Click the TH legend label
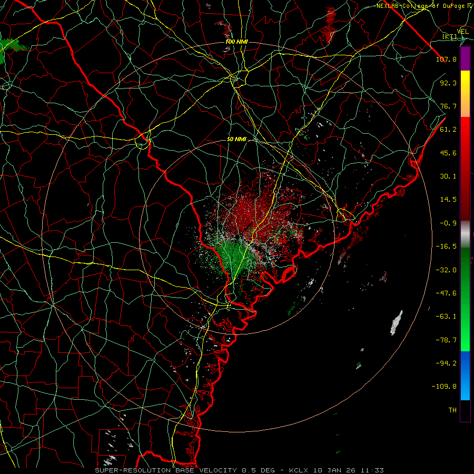The width and height of the screenshot is (474, 474). pyautogui.click(x=452, y=410)
